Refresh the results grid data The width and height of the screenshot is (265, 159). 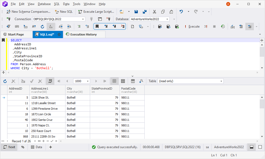[5, 81]
